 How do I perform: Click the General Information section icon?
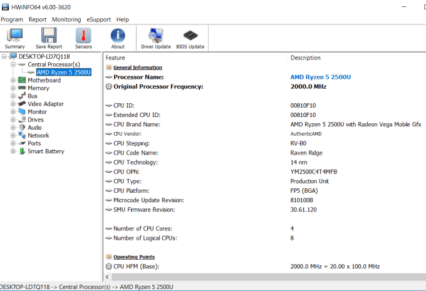pyautogui.click(x=108, y=68)
